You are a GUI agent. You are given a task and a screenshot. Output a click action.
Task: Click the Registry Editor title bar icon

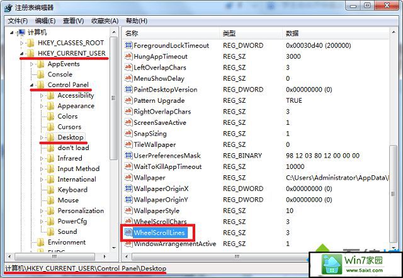coord(8,8)
